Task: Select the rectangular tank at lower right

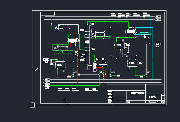Action: (132, 63)
